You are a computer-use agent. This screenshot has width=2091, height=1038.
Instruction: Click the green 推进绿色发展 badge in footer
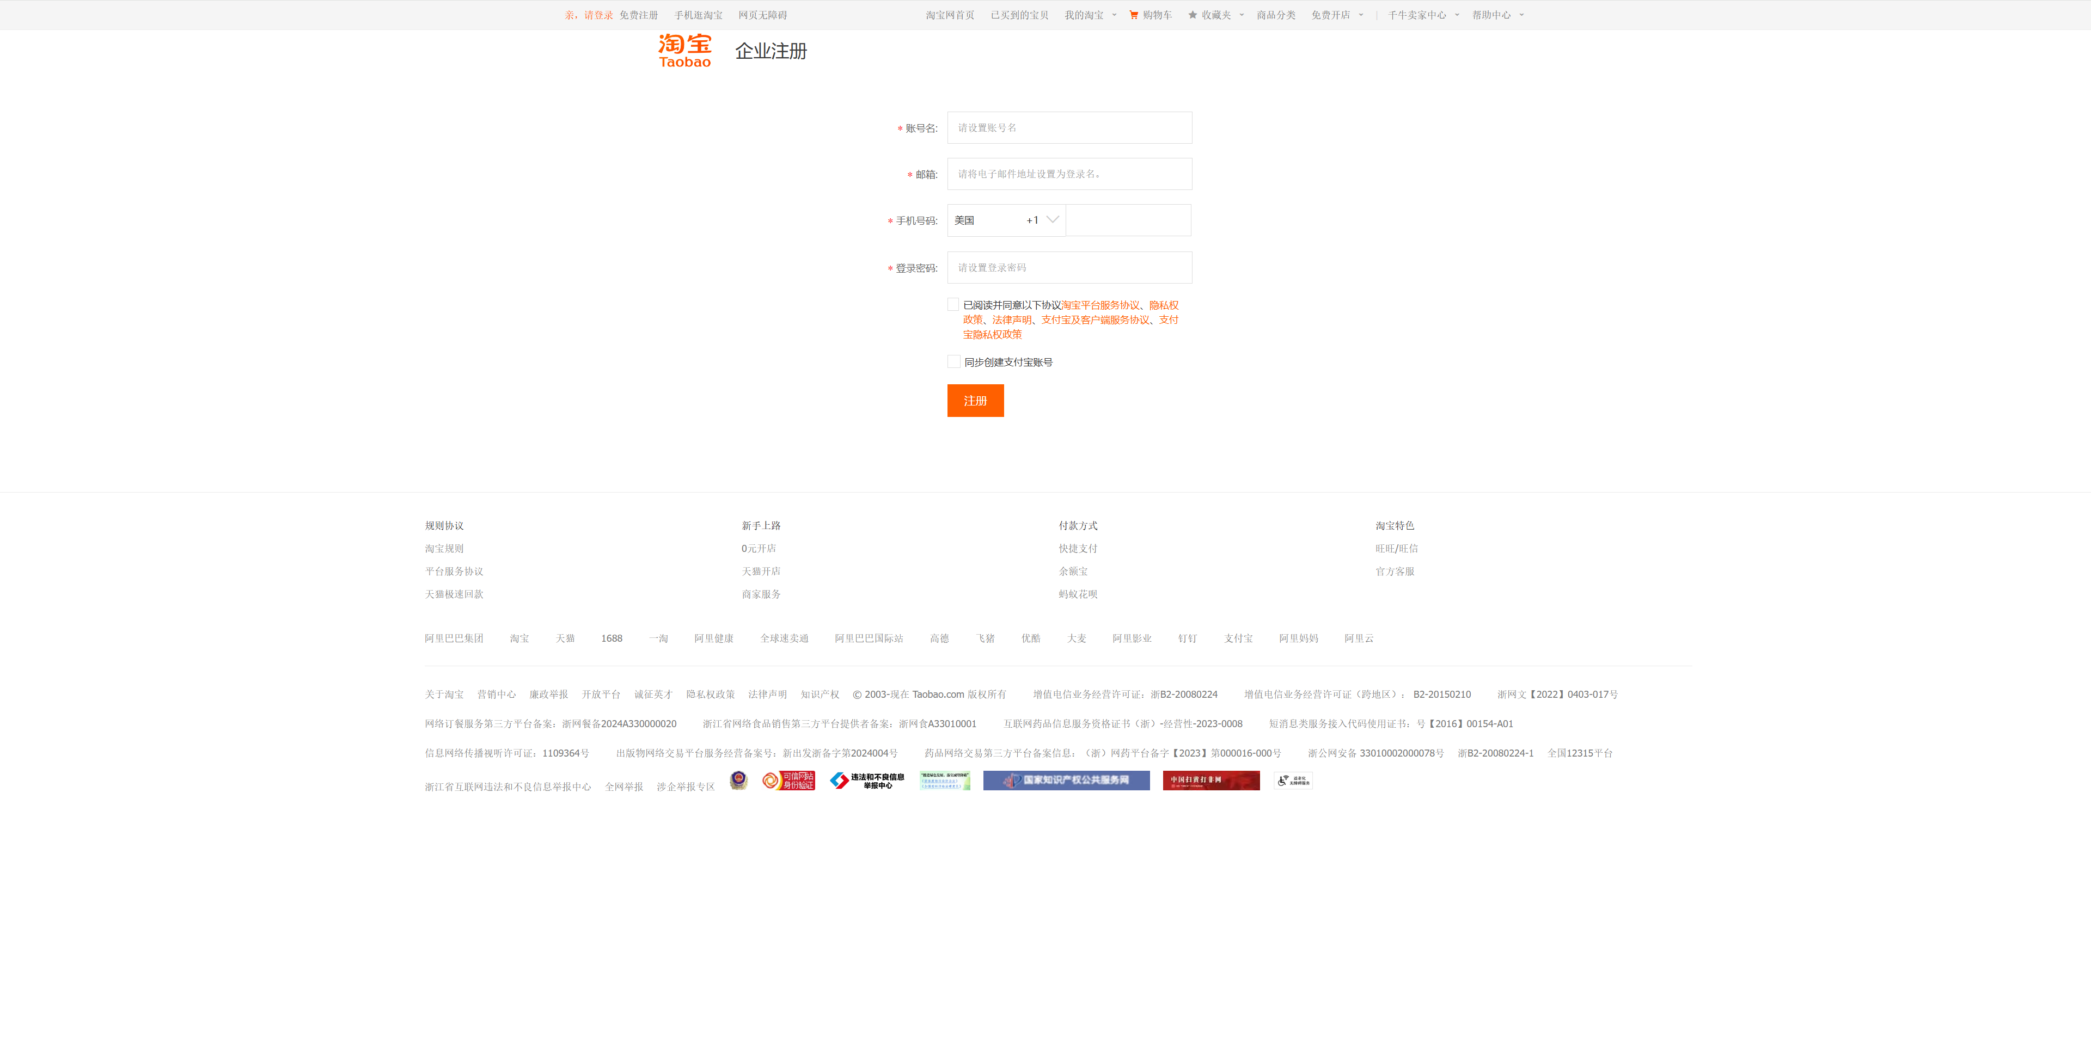(x=945, y=781)
